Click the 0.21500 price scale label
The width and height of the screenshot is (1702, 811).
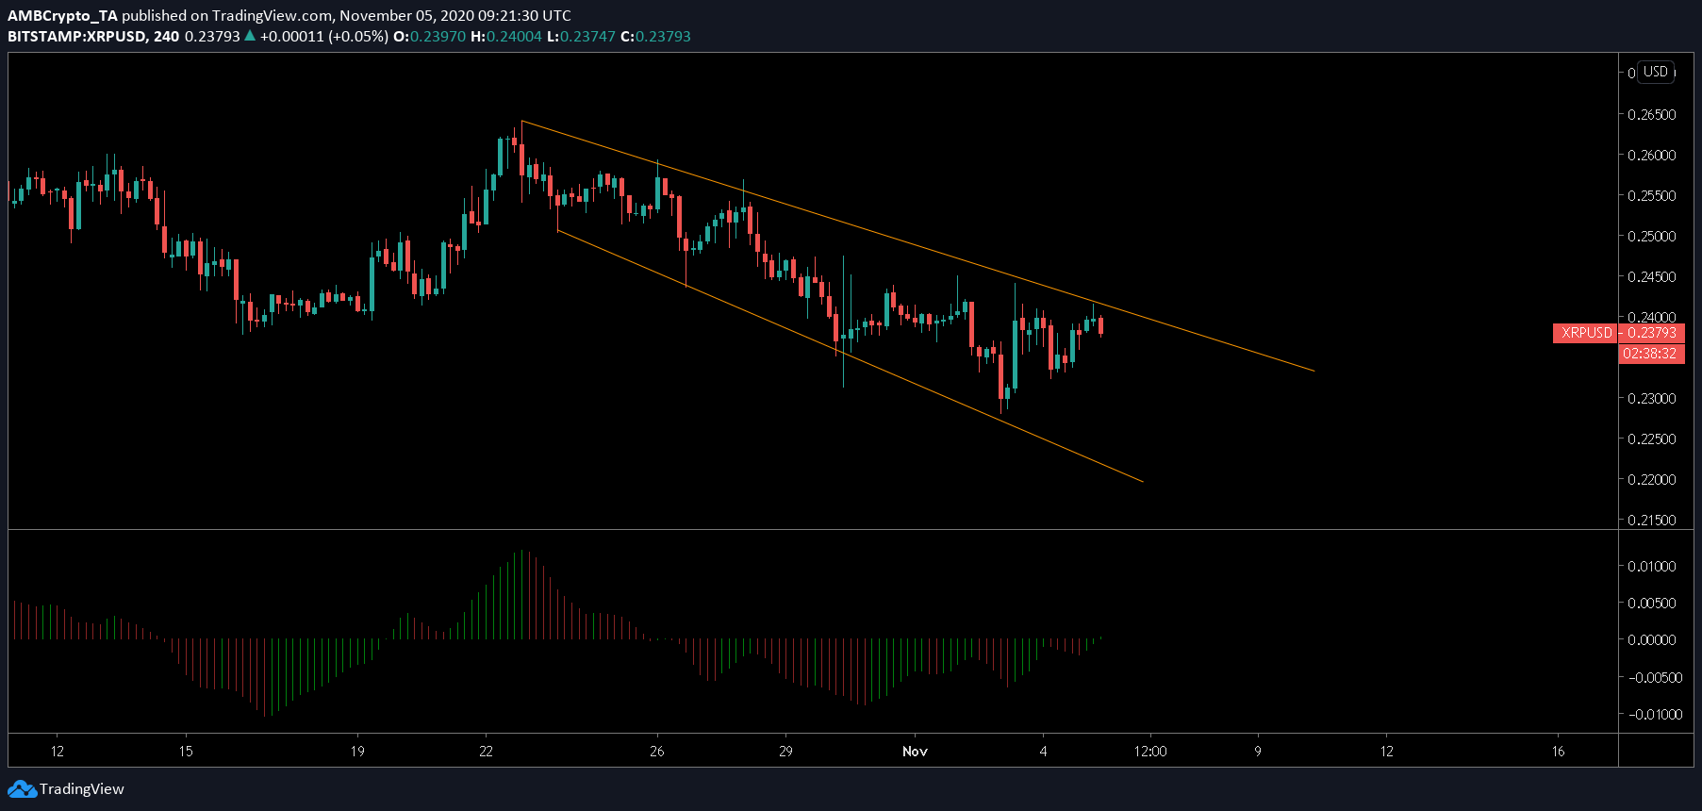[x=1651, y=520]
